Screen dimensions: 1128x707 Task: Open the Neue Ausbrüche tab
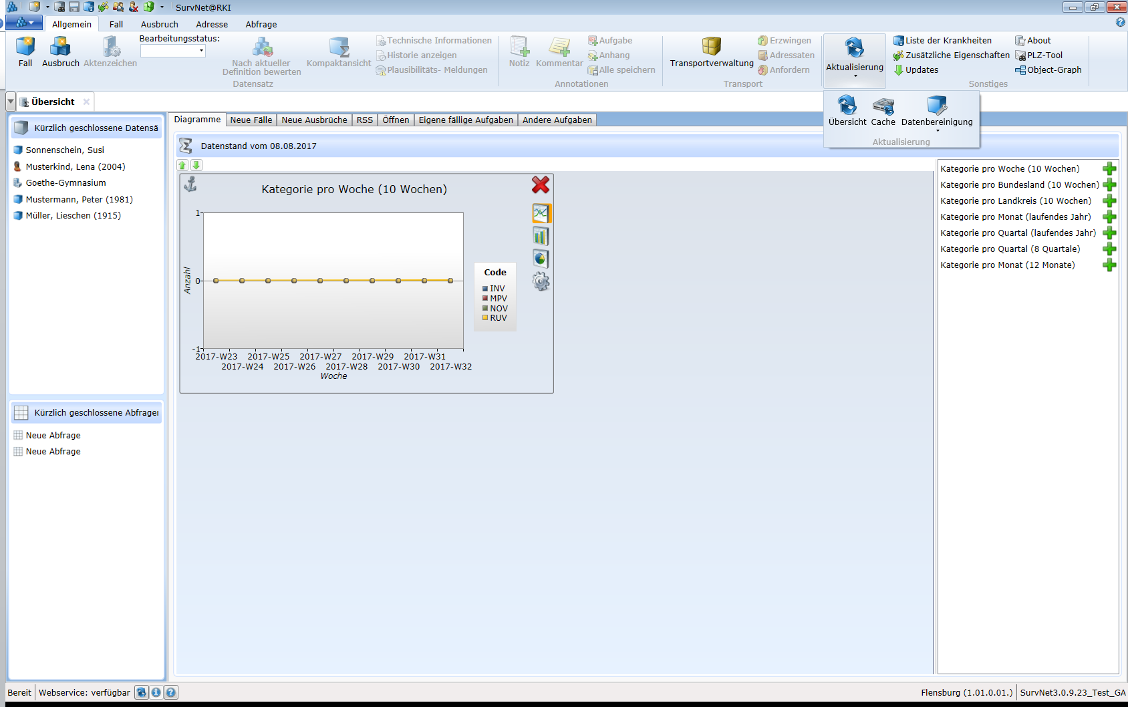click(x=314, y=120)
